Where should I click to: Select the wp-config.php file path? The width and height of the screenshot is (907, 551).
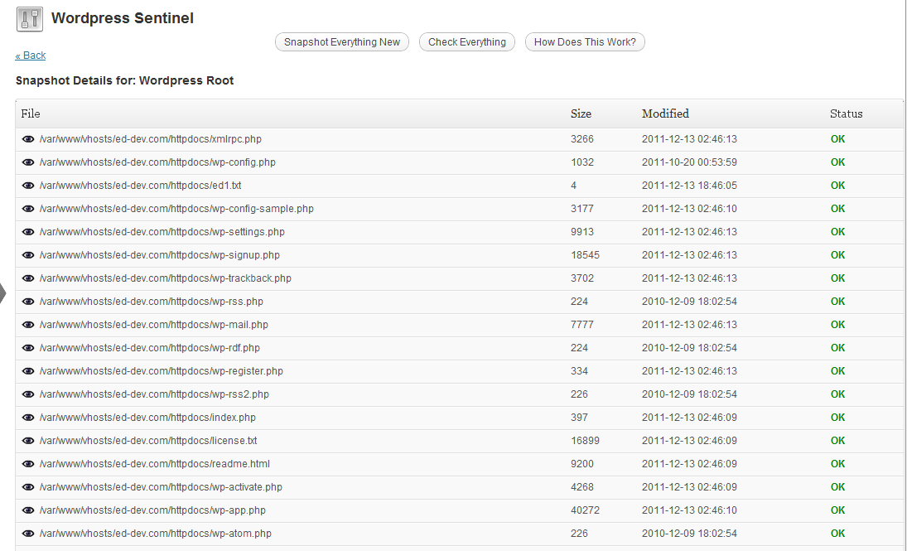coord(157,162)
